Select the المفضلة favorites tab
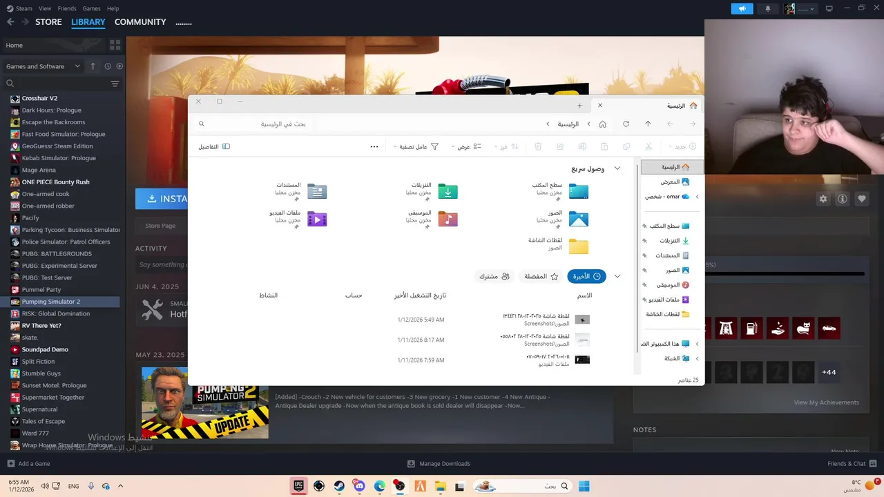The width and height of the screenshot is (884, 497). tap(541, 276)
